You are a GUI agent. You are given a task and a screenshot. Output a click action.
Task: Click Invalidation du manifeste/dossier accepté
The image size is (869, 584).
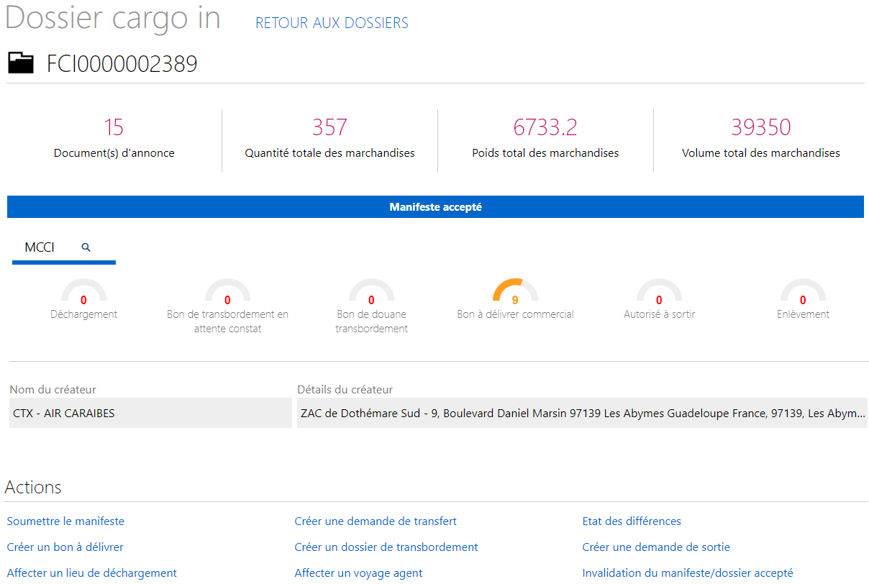tap(688, 572)
